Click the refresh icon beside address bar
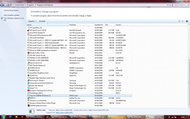This screenshot has height=119, width=190. (x=170, y=5)
